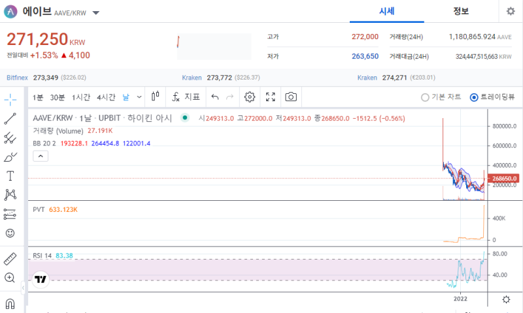Click the RSI value 83.38
This screenshot has width=523, height=313.
(x=64, y=256)
